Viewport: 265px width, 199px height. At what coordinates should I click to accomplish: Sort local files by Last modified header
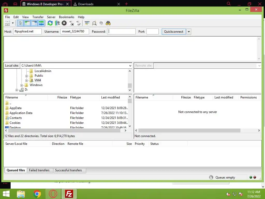coord(114,97)
